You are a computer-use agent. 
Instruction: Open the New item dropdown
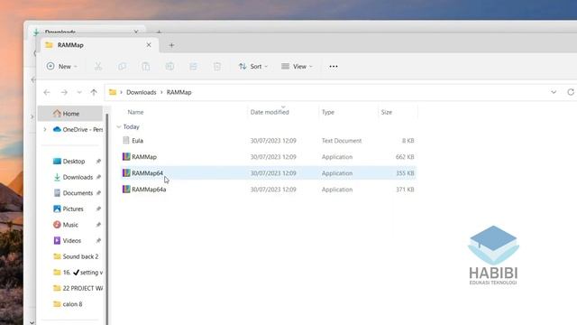pos(62,66)
